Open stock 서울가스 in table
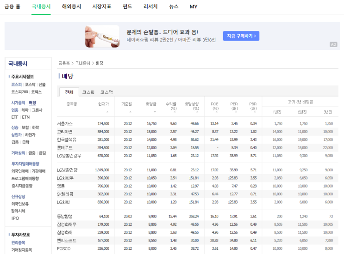 pos(65,124)
